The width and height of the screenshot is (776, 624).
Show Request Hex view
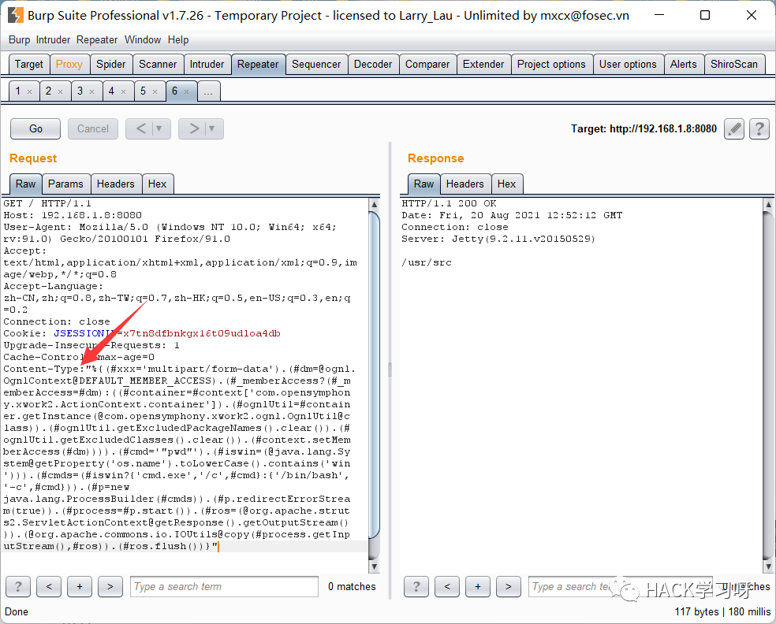[158, 184]
